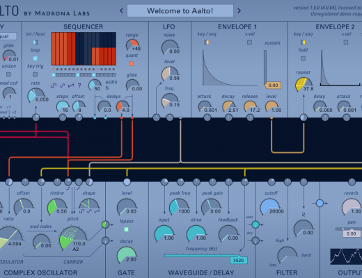
Task: Click the filter Q knob
Action: (304, 228)
